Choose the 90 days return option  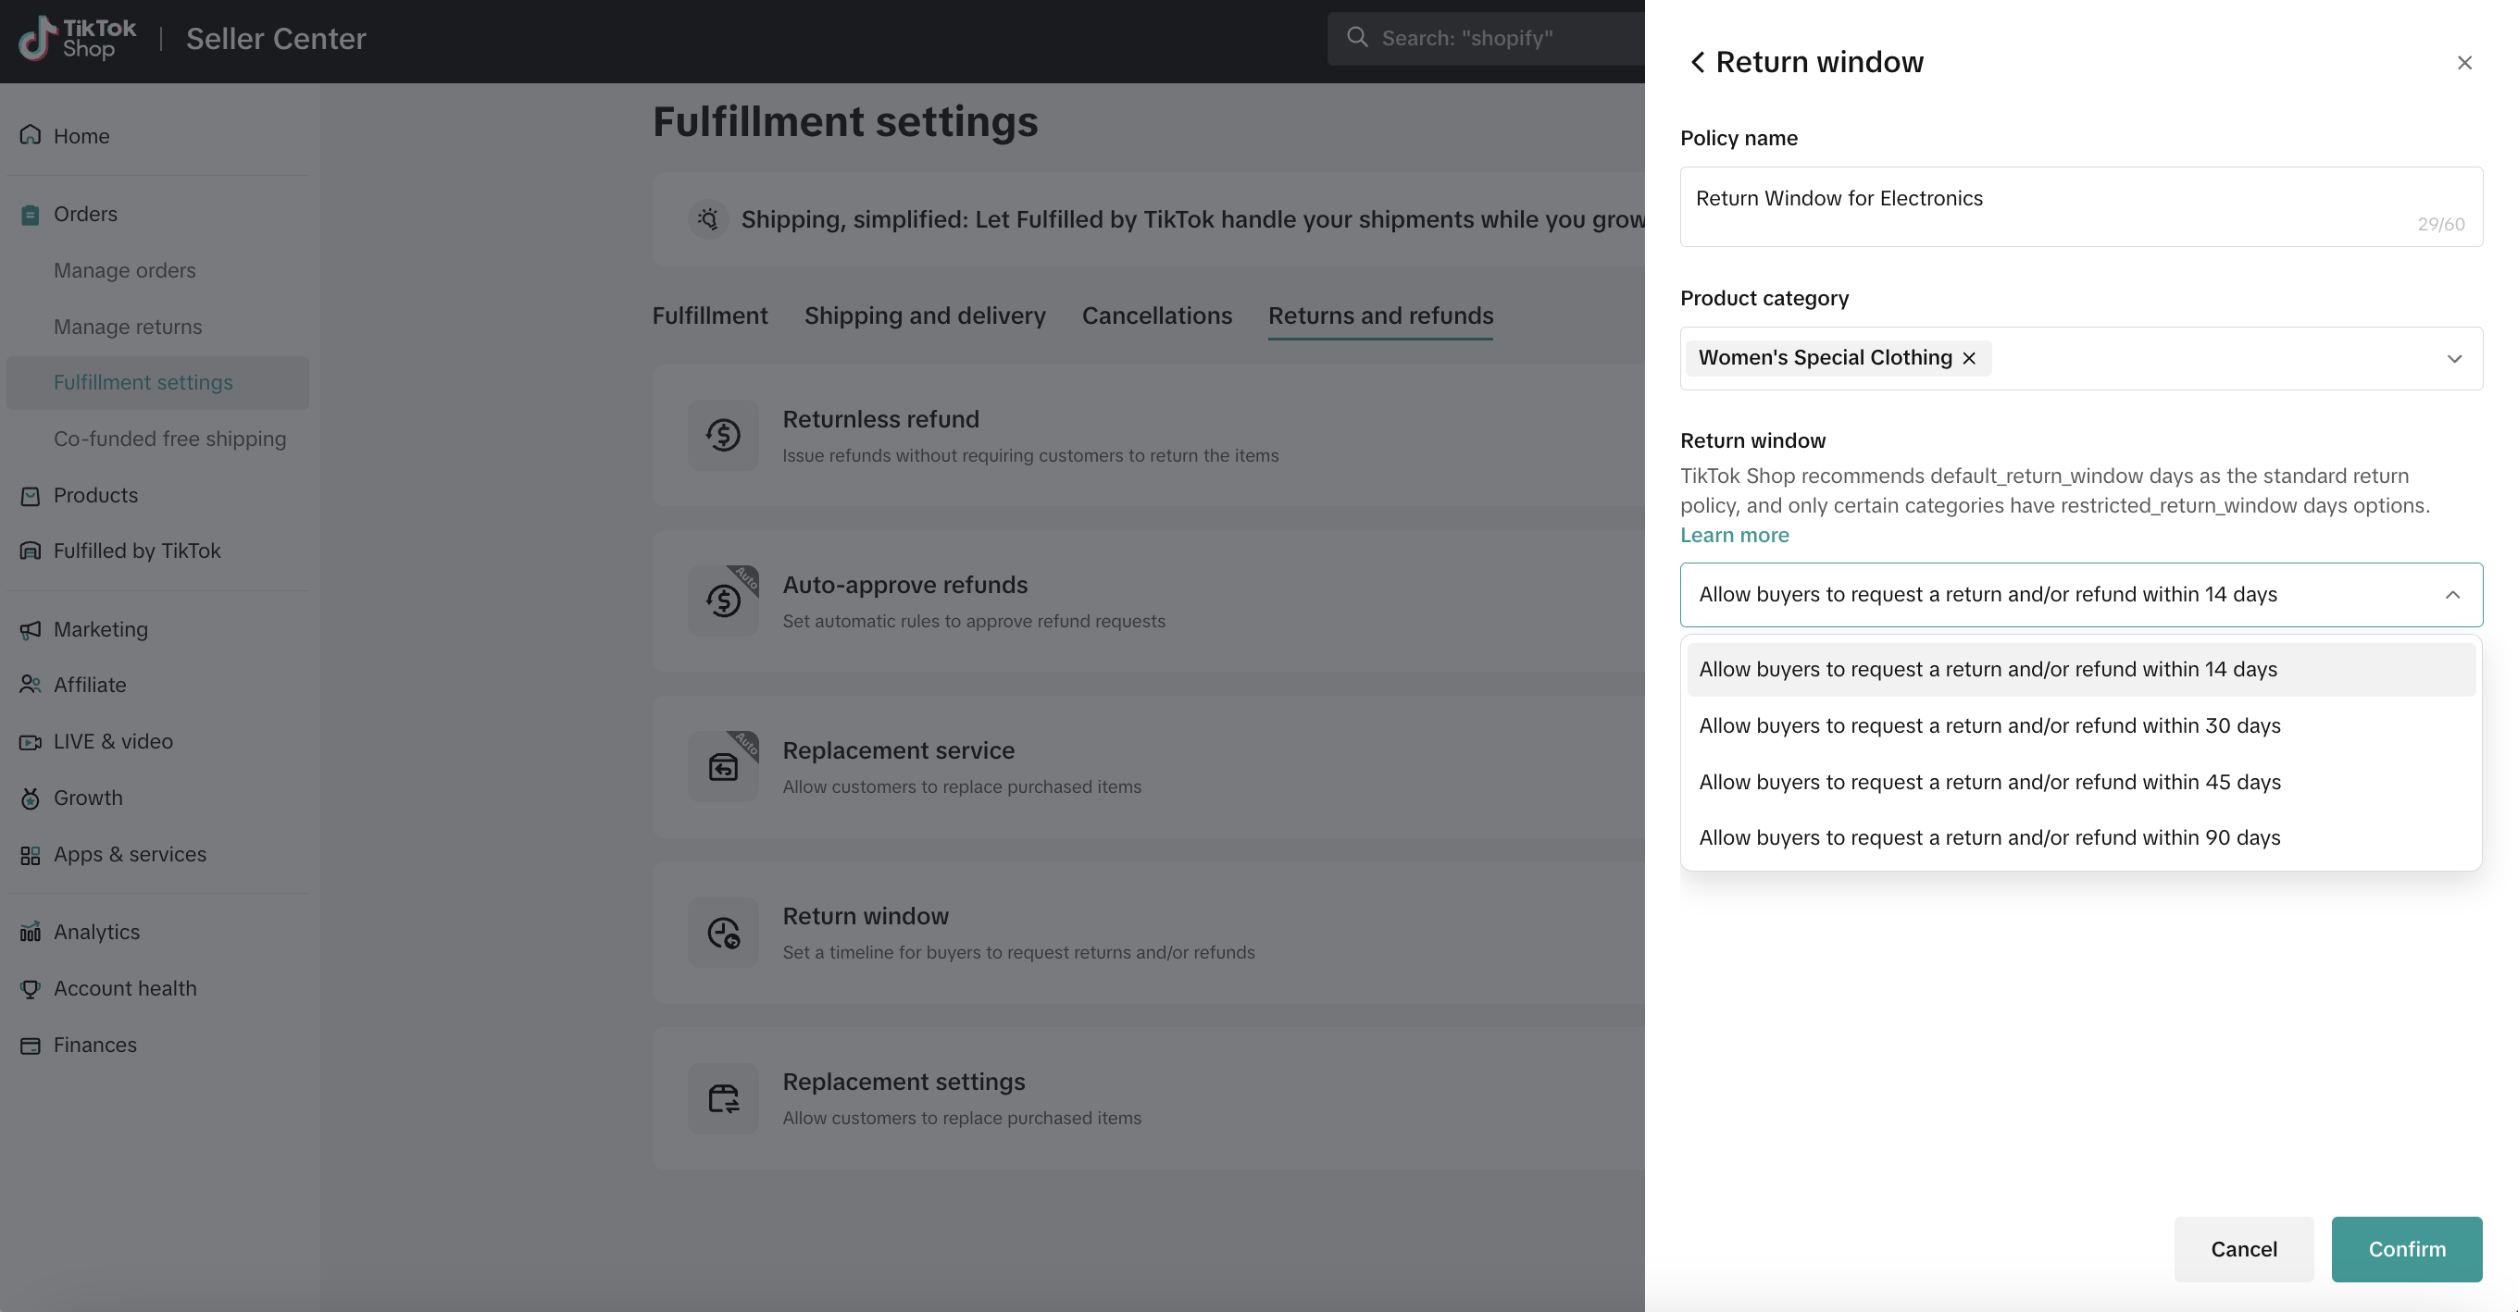pyautogui.click(x=1989, y=838)
